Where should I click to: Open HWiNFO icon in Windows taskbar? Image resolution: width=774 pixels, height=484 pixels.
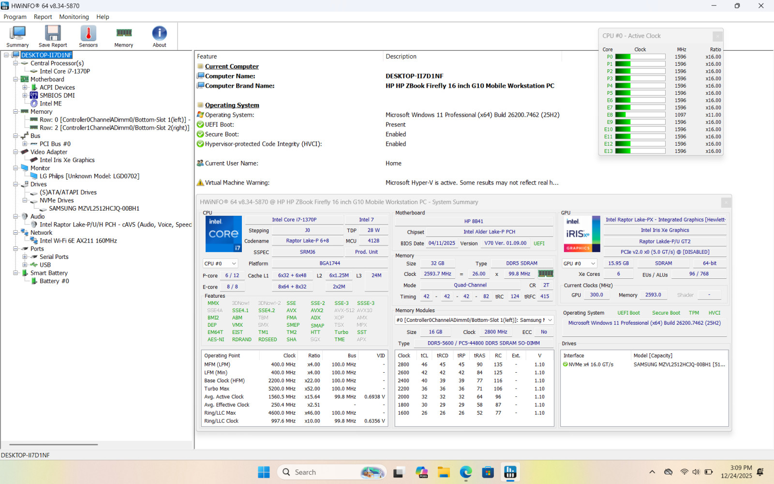(510, 472)
